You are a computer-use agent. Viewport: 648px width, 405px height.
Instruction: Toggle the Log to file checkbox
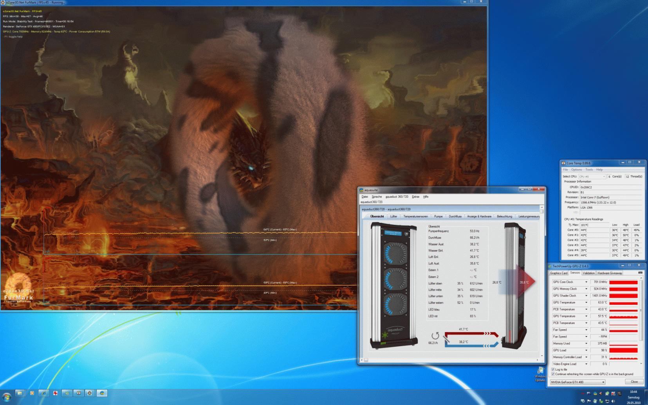click(553, 369)
